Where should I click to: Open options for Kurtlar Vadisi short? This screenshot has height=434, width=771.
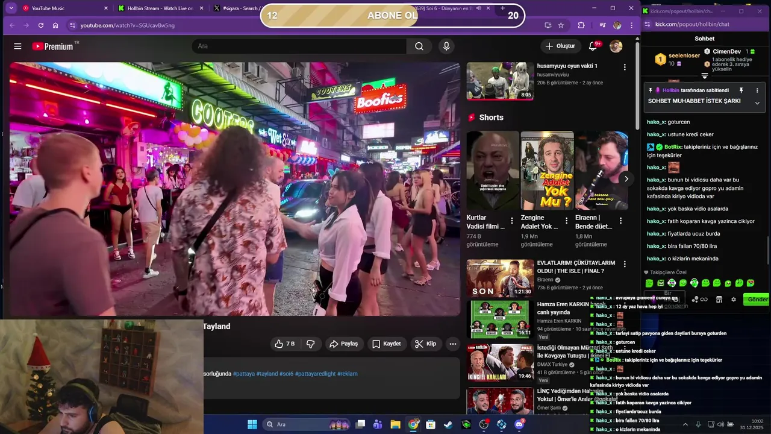coord(512,221)
